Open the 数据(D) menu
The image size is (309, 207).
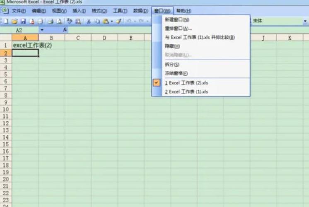tap(141, 11)
